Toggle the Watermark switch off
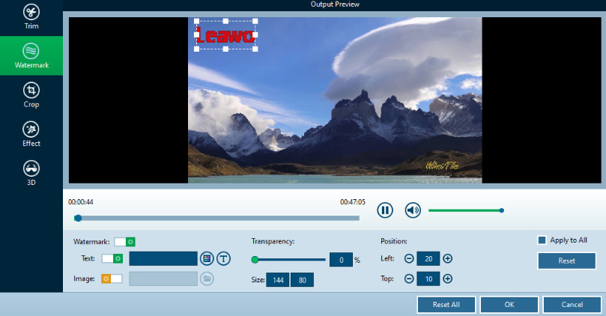606x316 pixels. point(124,242)
